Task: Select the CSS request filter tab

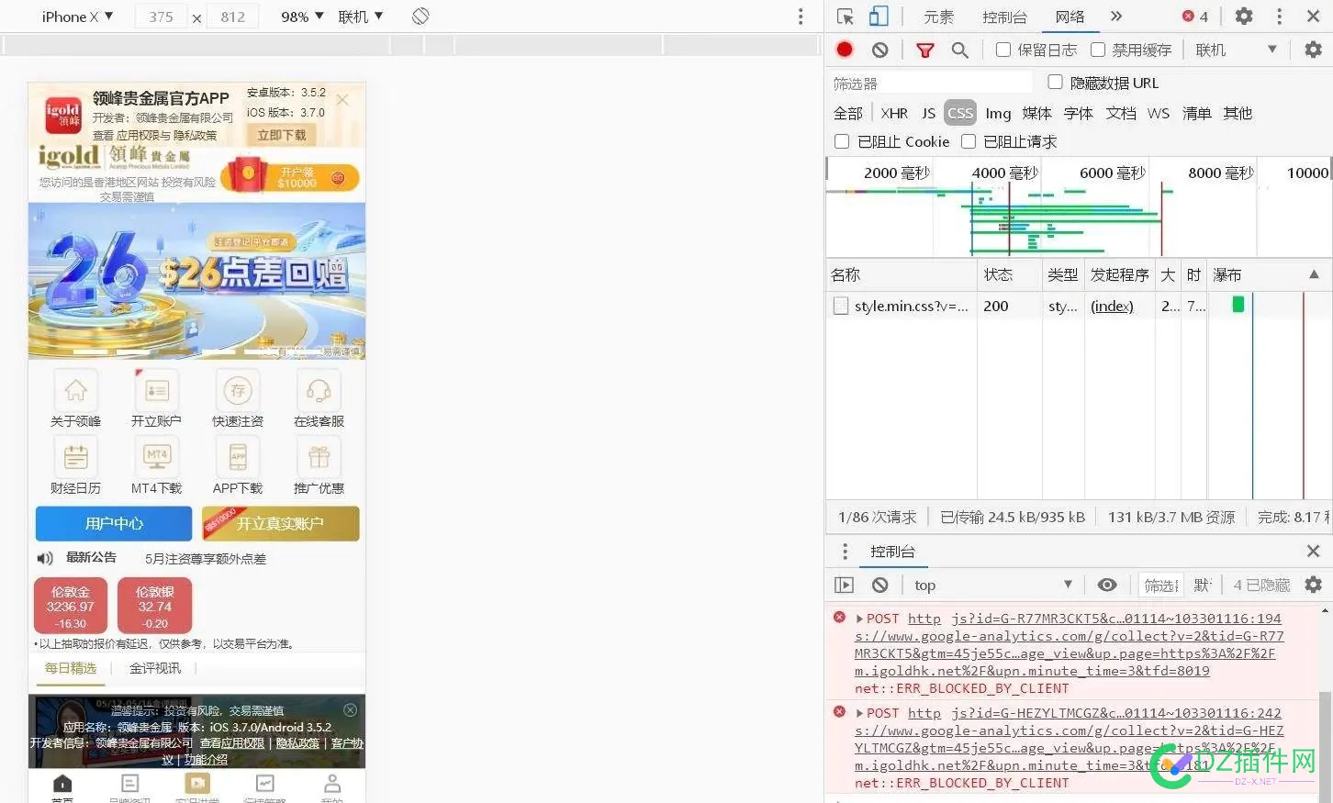Action: pos(959,113)
